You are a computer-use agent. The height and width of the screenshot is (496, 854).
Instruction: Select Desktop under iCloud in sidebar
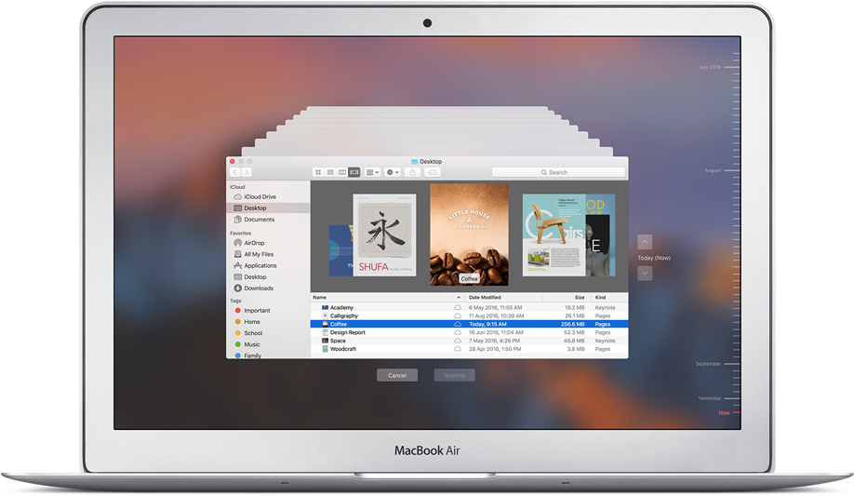pyautogui.click(x=268, y=208)
